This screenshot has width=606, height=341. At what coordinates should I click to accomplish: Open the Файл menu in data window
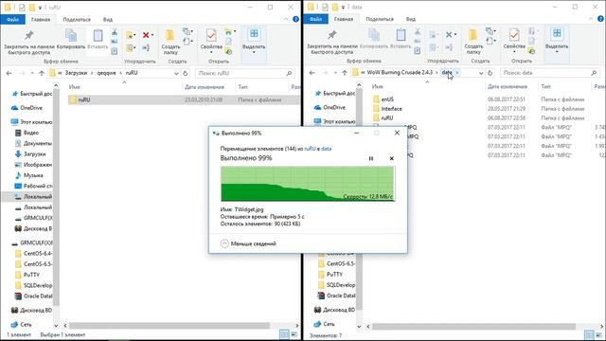click(x=315, y=19)
